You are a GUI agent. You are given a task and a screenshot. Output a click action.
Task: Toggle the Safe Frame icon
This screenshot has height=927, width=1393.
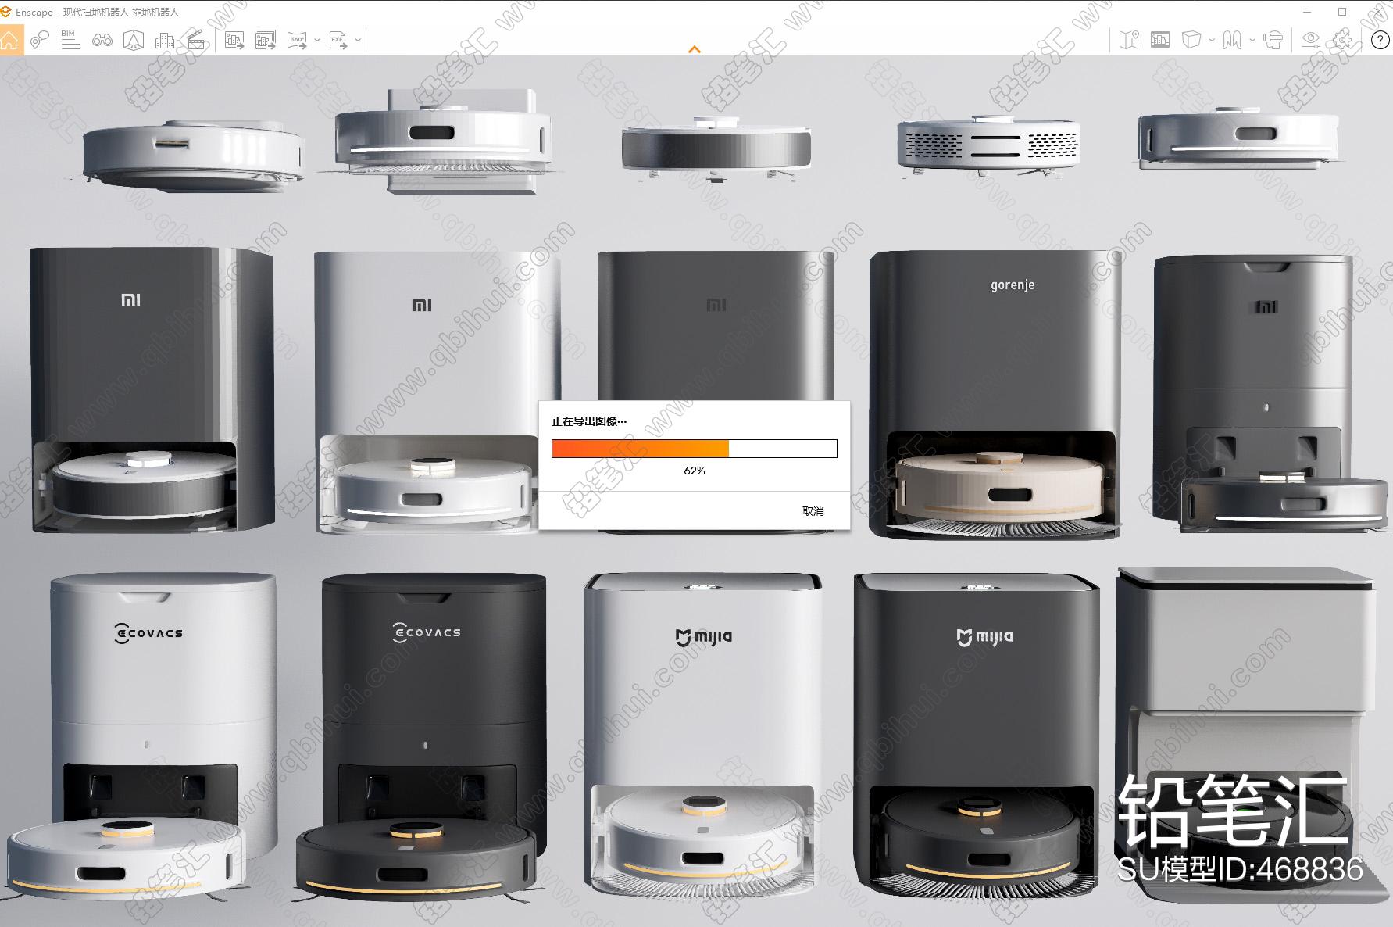1160,40
